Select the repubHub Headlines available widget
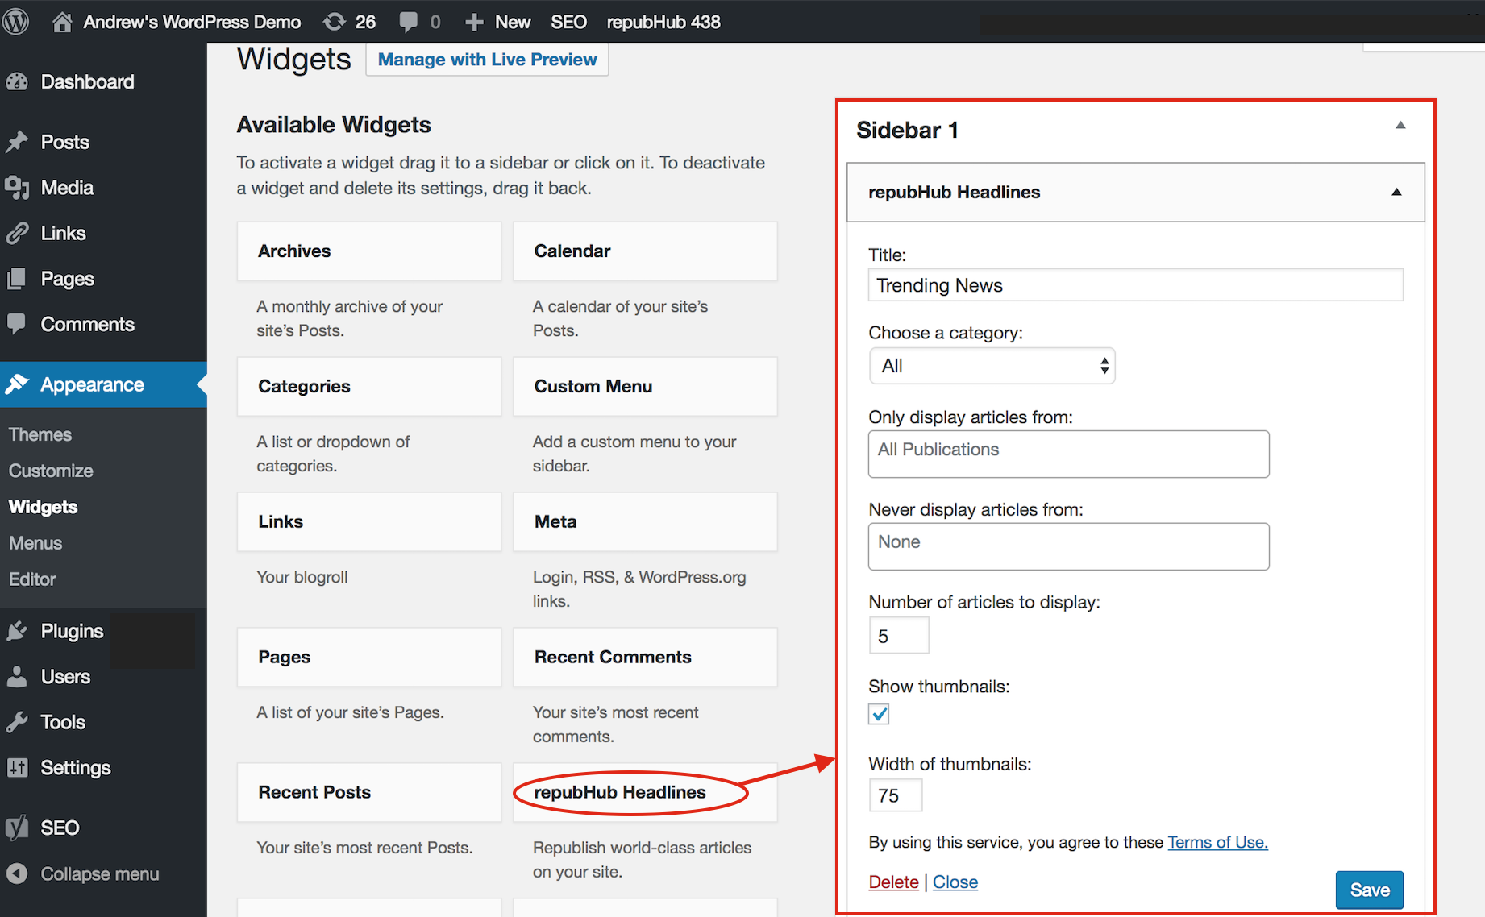 coord(645,793)
